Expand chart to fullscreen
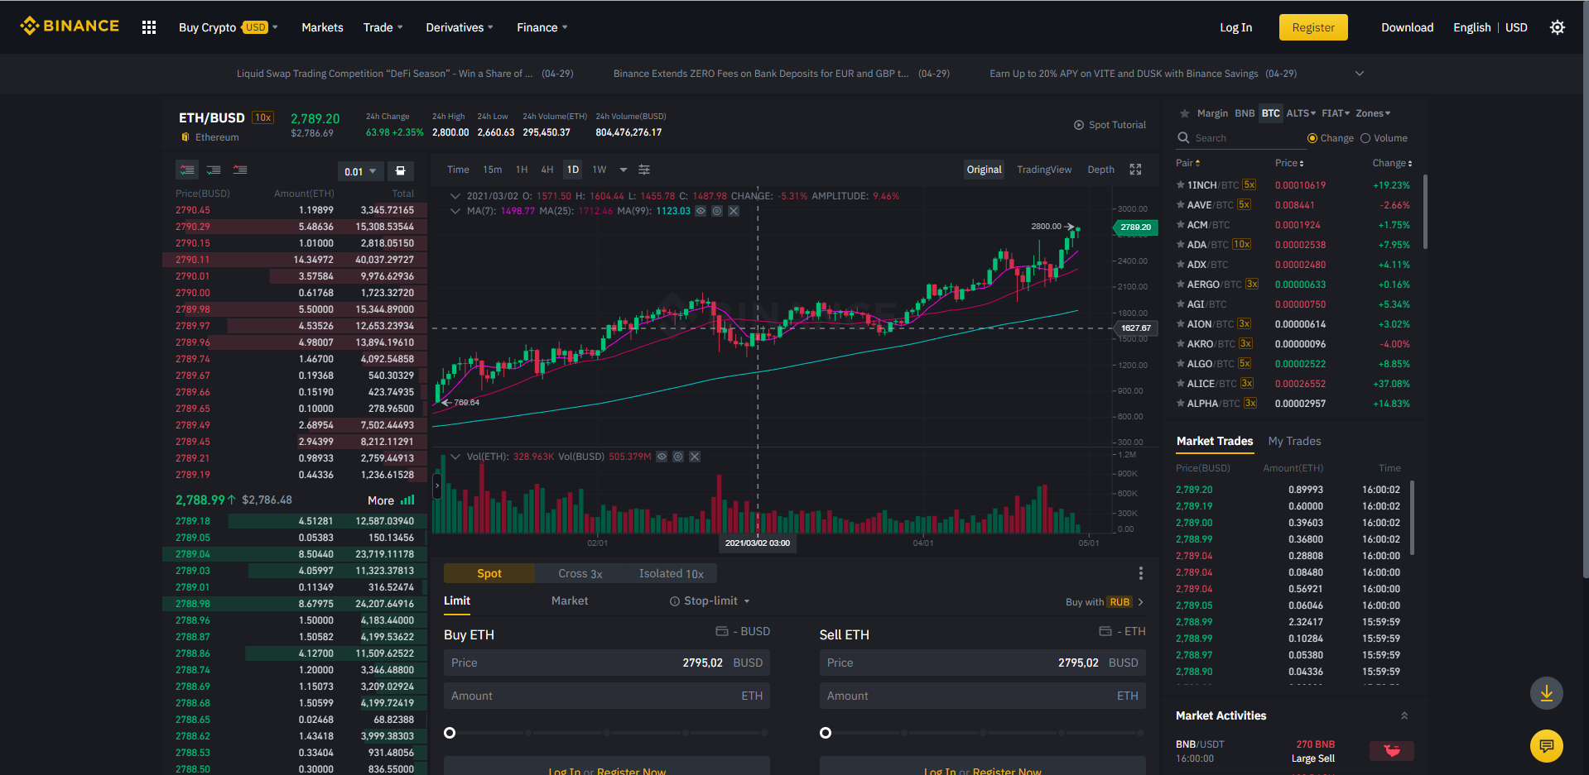The image size is (1589, 775). (1136, 170)
